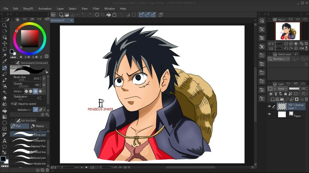Image resolution: width=309 pixels, height=173 pixels.
Task: Select the no anti-aliasing option
Action: coord(26,91)
